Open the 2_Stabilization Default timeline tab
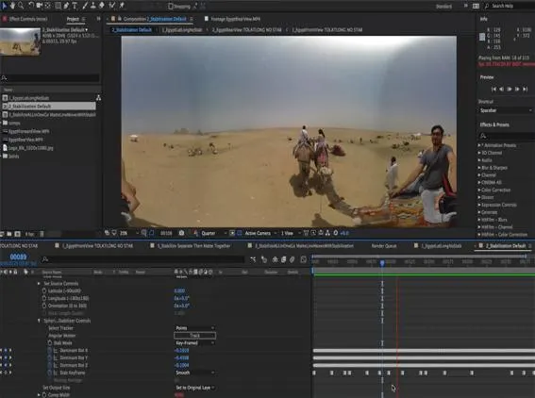 tap(506, 246)
